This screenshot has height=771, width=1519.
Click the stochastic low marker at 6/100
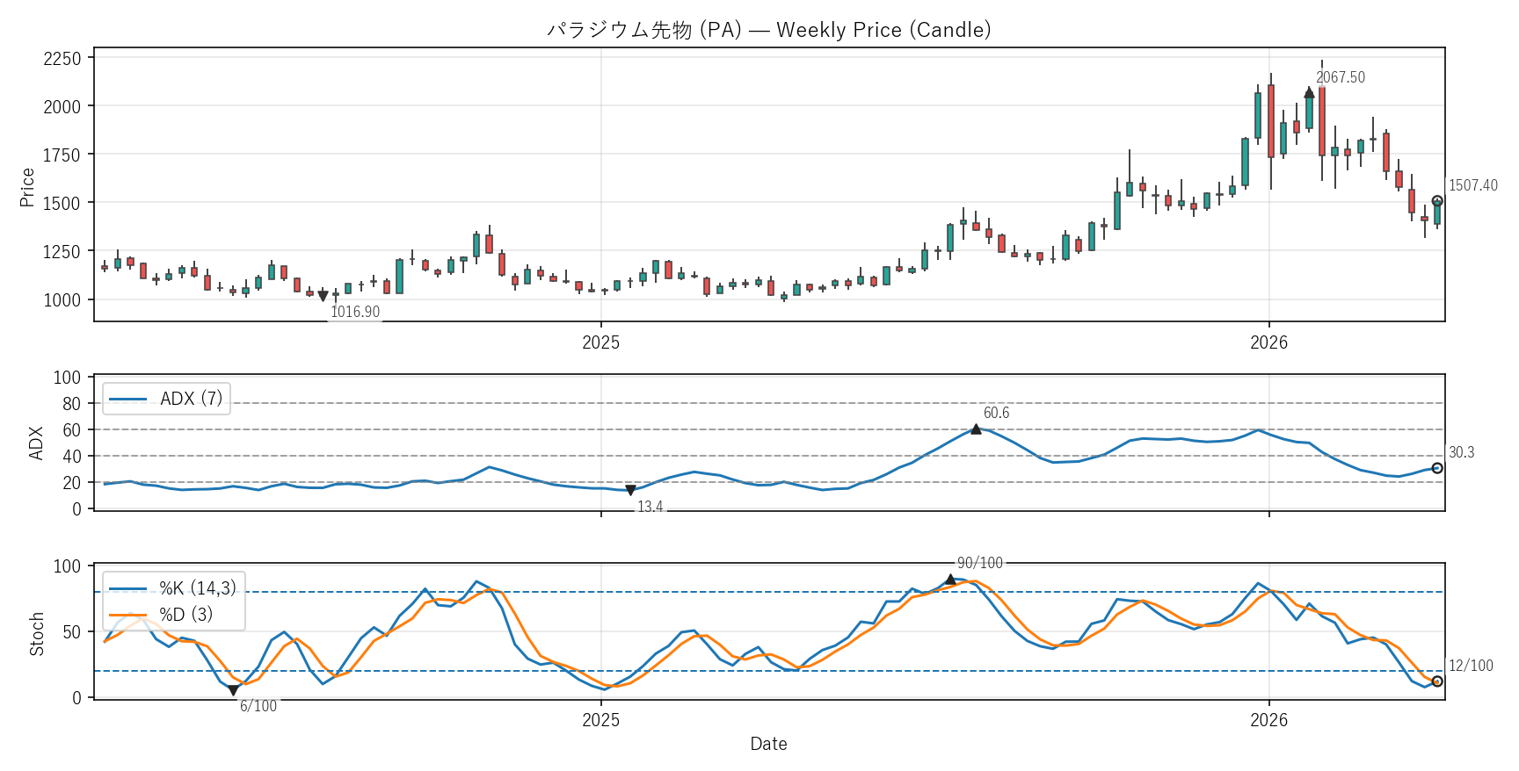(x=233, y=690)
